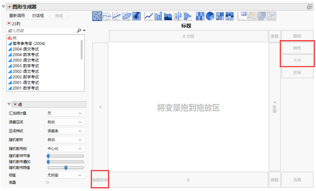
Task: Open the 汇总统计量 dropdown
Action: point(65,113)
